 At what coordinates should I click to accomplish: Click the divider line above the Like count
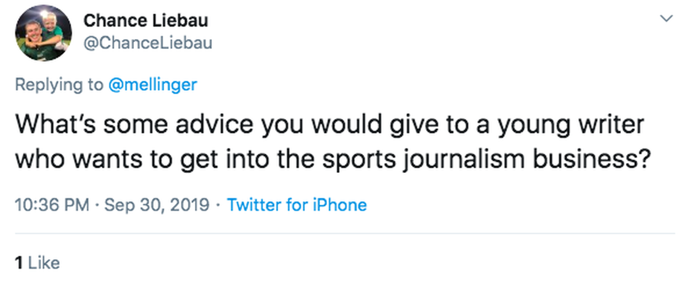coord(344,233)
